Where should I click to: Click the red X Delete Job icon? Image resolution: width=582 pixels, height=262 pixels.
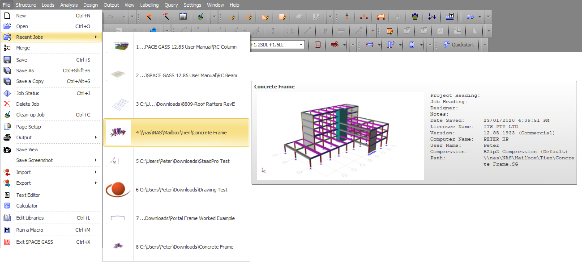tap(7, 104)
